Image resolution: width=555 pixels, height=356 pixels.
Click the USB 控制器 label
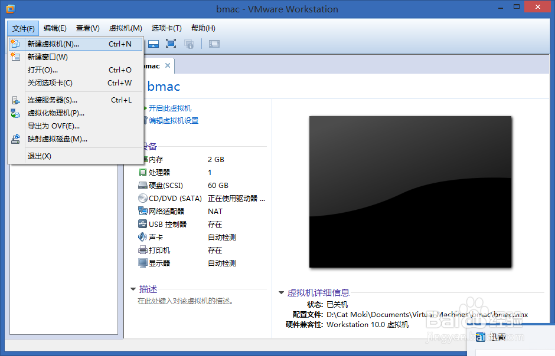coord(168,224)
